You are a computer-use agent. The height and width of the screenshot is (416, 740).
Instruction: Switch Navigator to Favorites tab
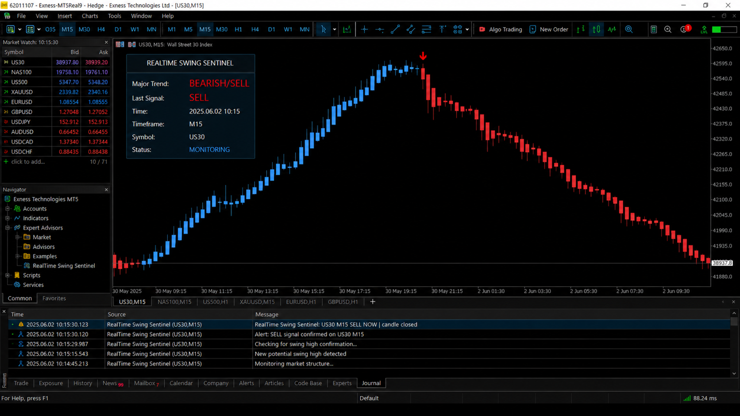54,298
